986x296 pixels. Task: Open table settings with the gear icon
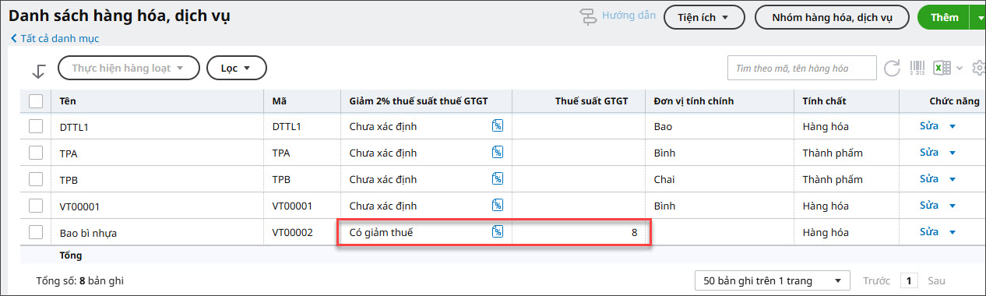(979, 68)
